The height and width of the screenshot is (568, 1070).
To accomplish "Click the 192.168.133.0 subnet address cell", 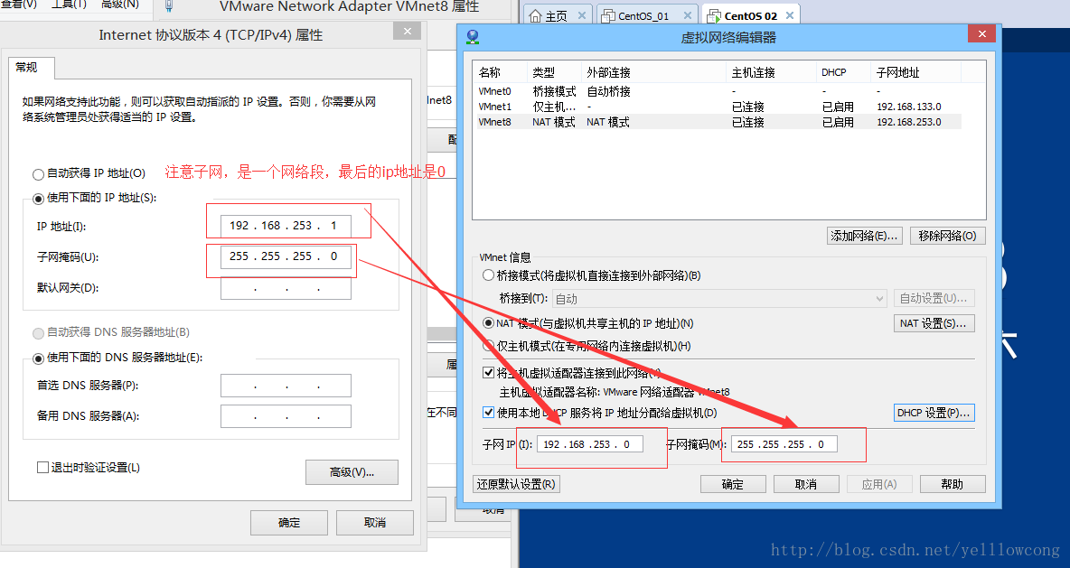I will click(909, 107).
